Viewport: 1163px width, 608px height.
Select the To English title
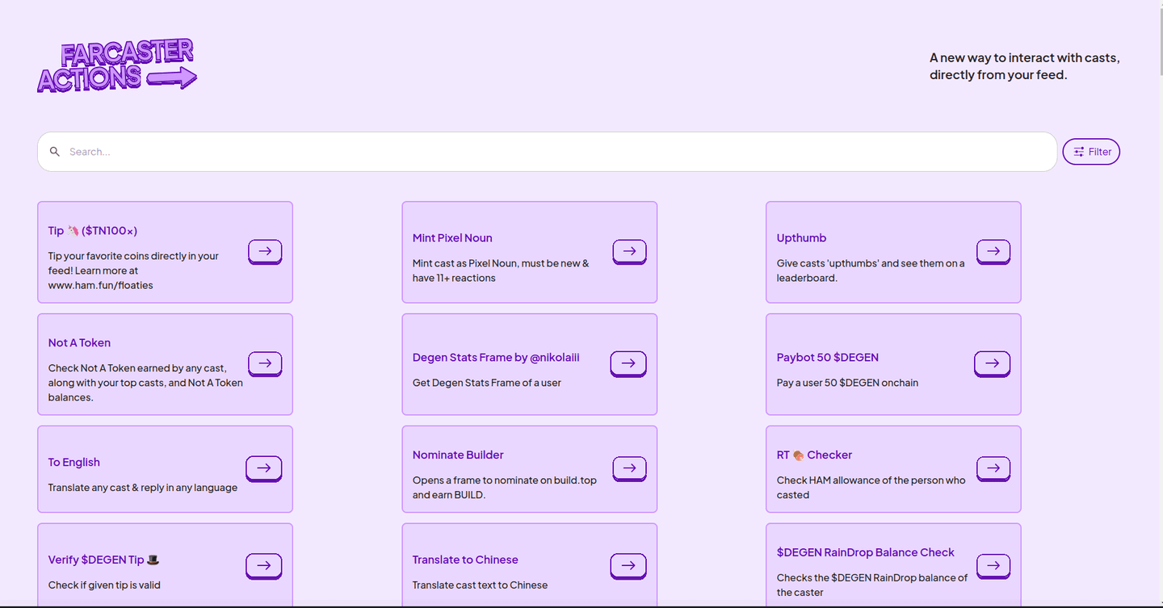[73, 463]
